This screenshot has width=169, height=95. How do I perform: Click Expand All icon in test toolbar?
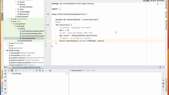pyautogui.click(x=23, y=70)
